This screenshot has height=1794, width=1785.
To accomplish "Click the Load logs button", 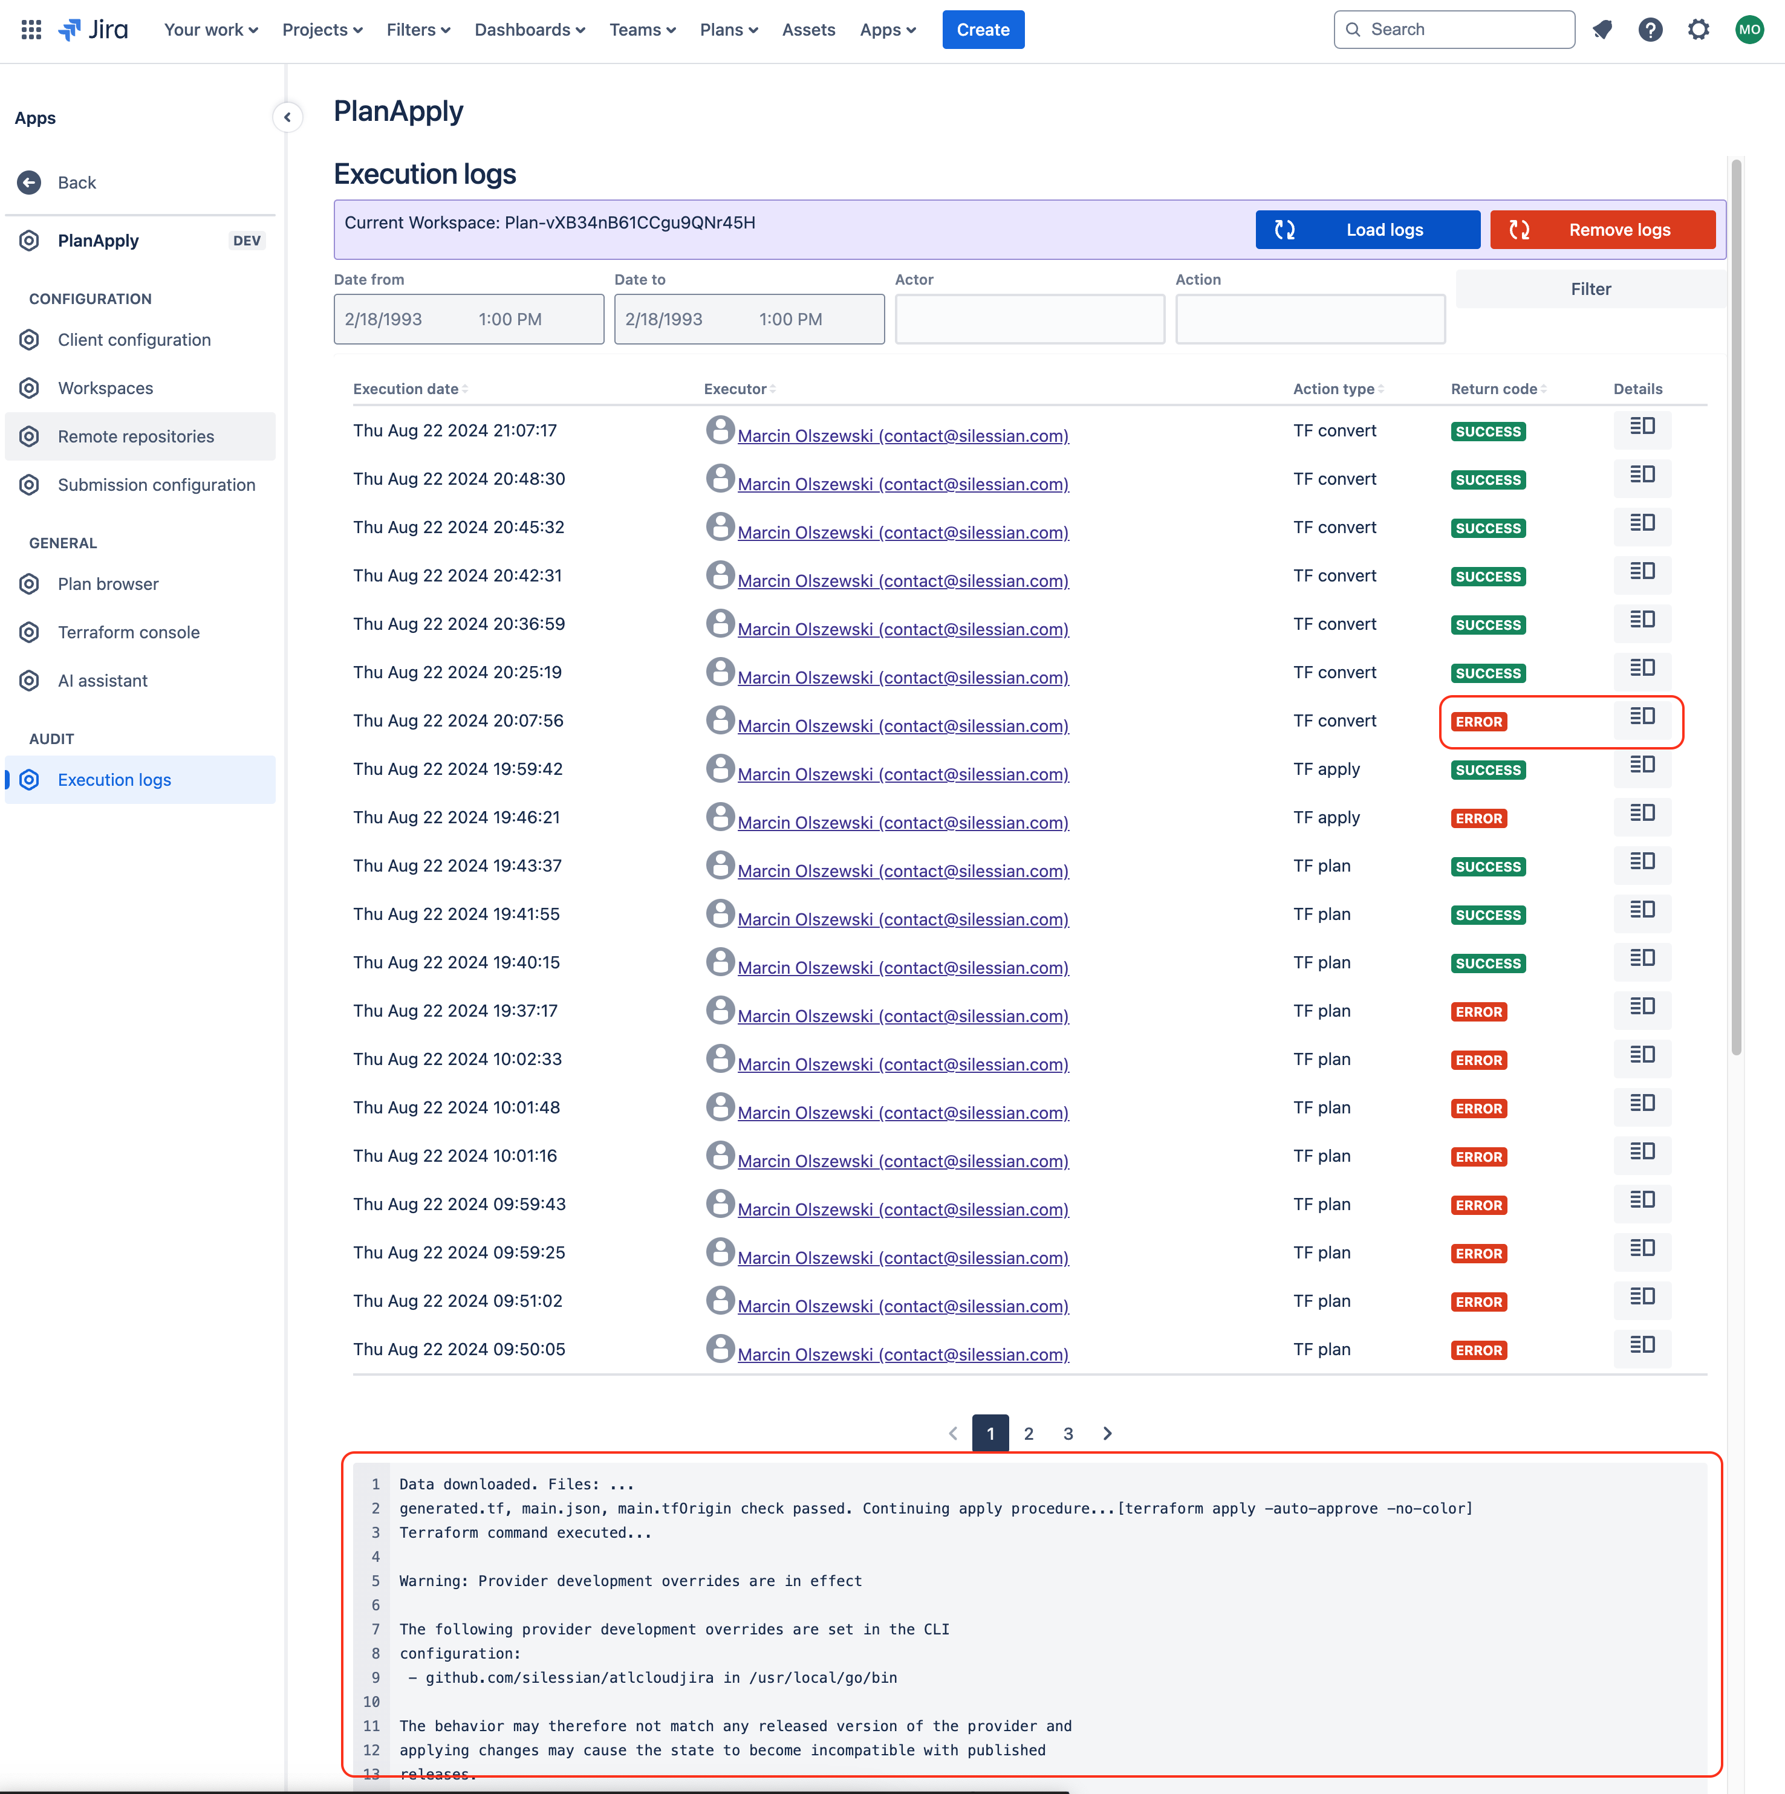I will click(x=1367, y=229).
